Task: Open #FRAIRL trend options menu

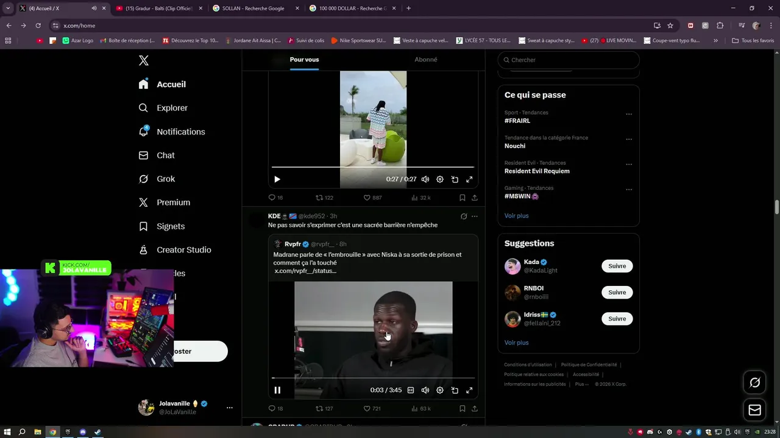Action: pos(629,114)
